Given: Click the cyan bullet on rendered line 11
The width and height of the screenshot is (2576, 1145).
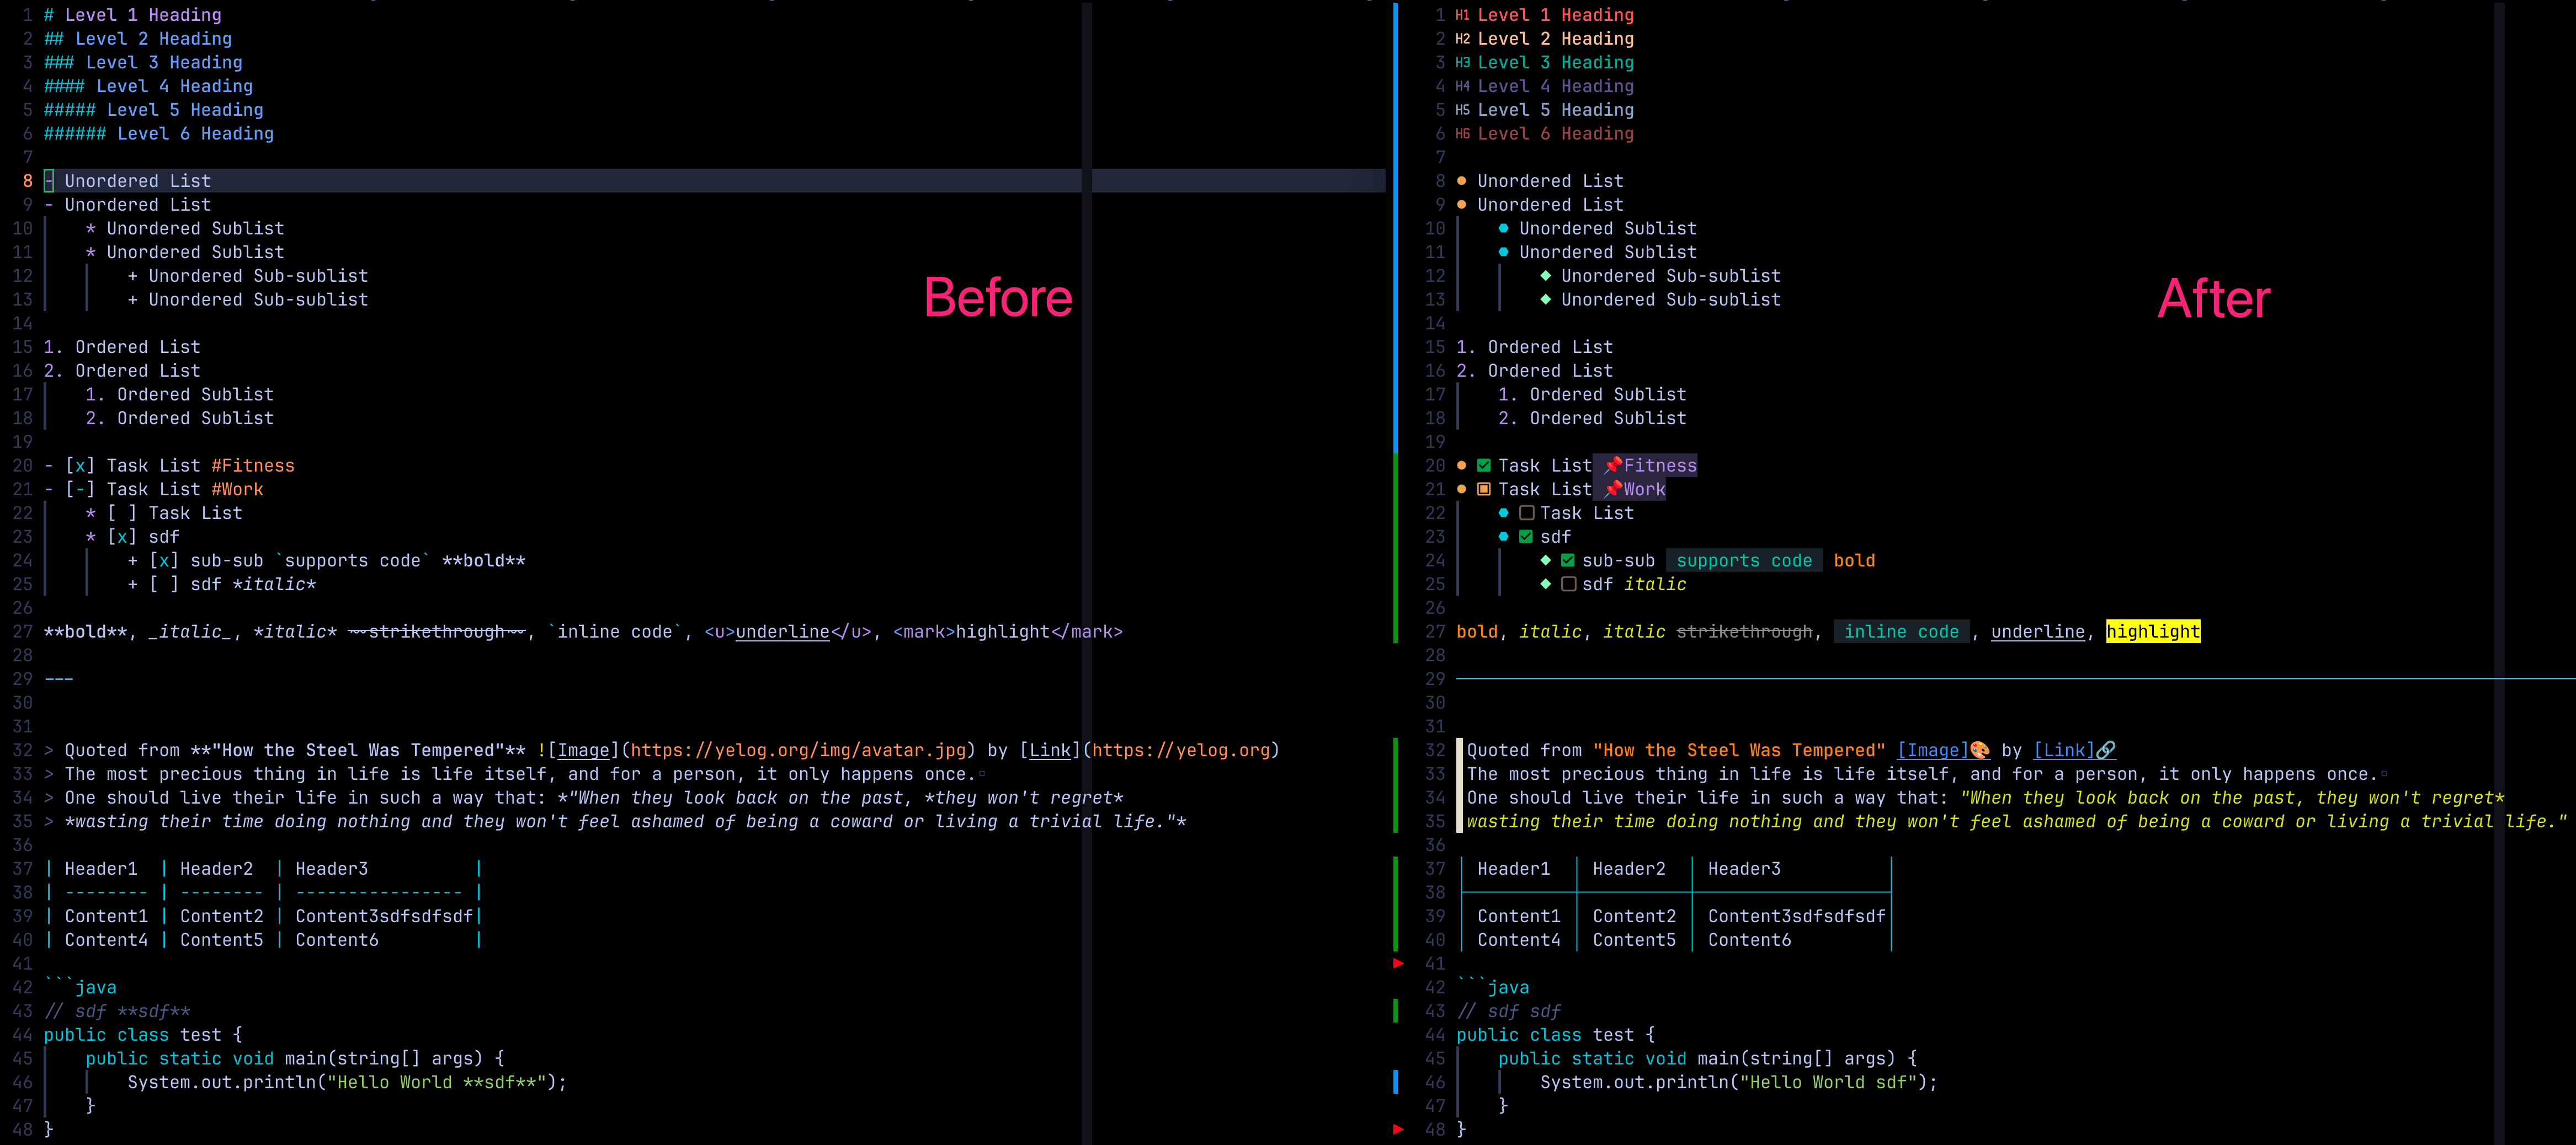Looking at the screenshot, I should coord(1503,252).
